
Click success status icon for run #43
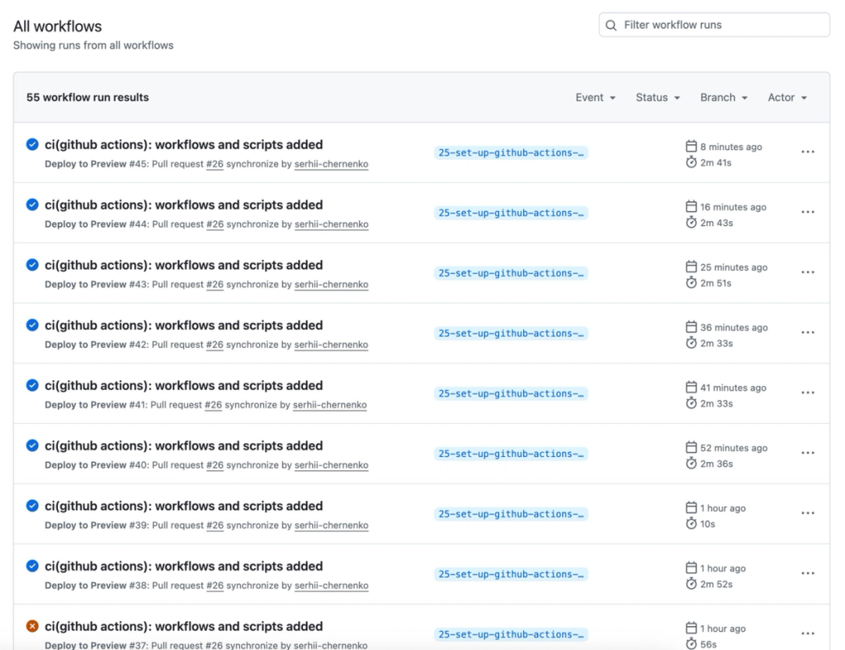32,265
